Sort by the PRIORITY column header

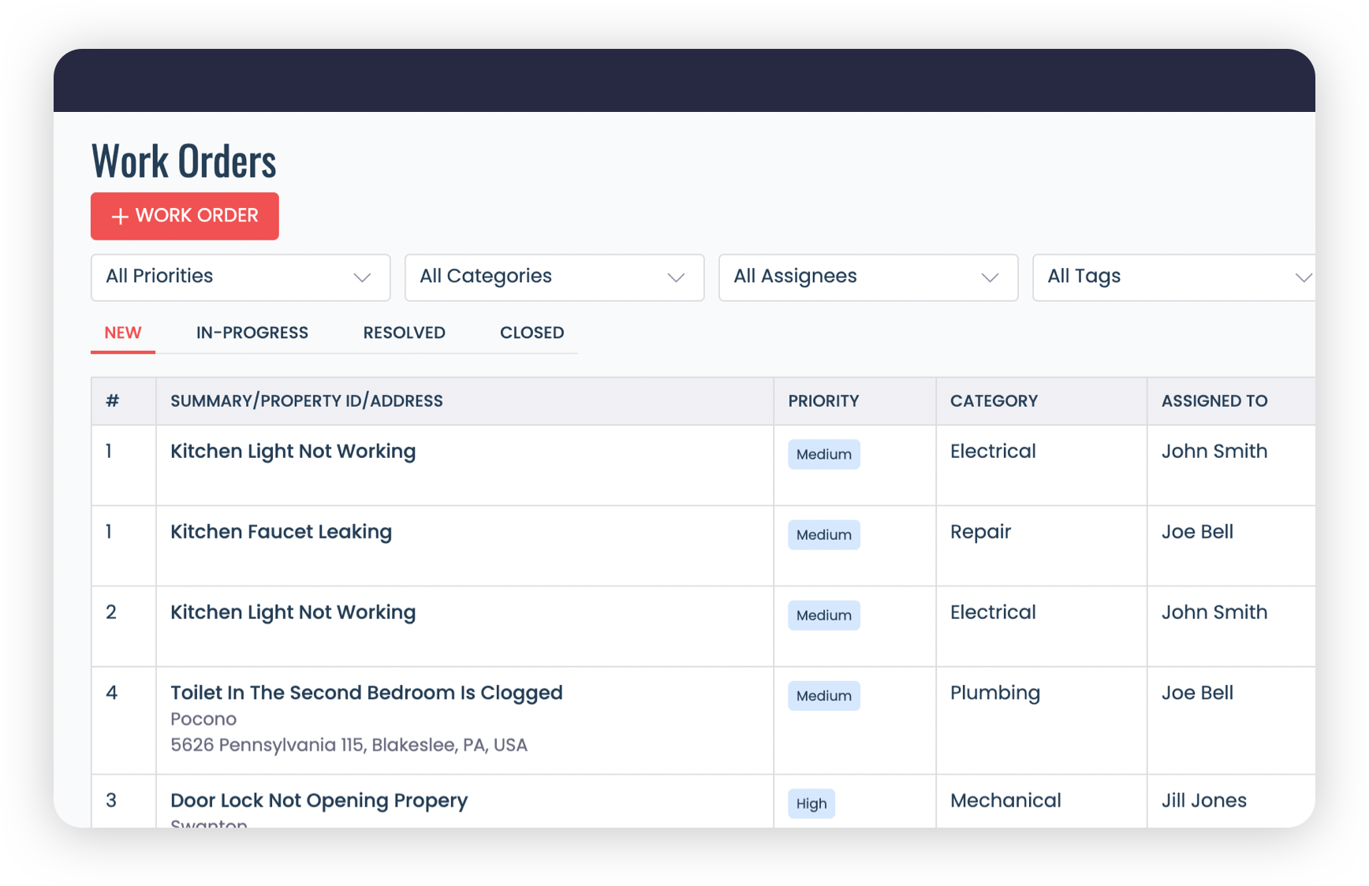[823, 401]
